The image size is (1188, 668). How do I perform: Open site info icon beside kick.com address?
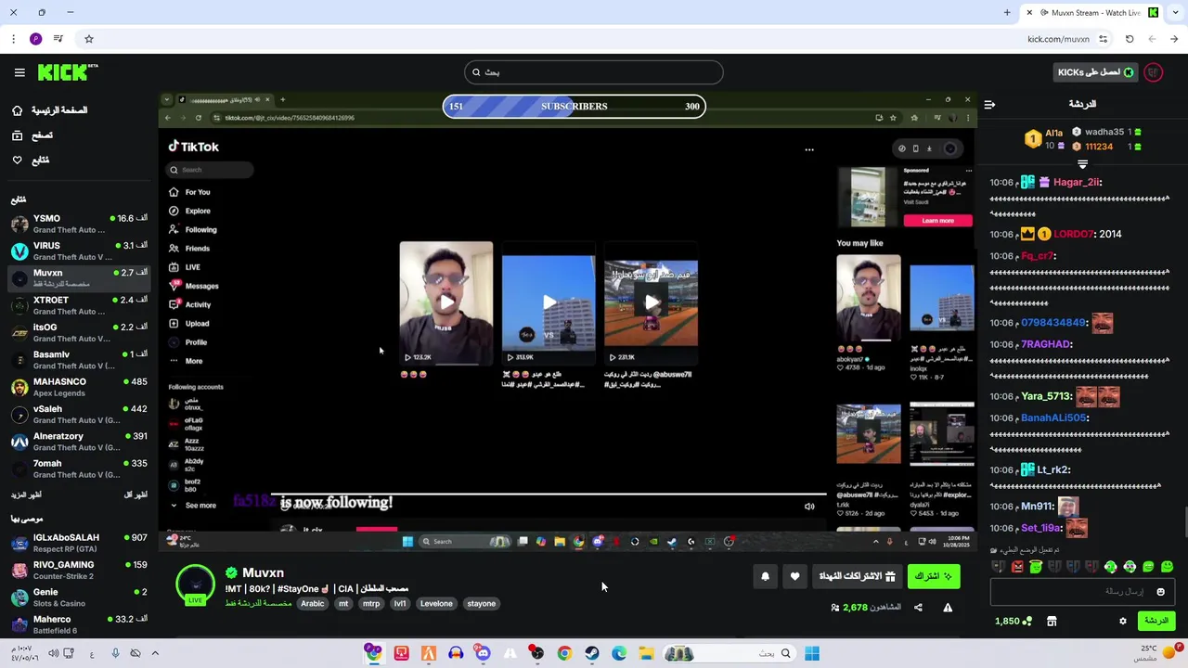(x=1103, y=39)
